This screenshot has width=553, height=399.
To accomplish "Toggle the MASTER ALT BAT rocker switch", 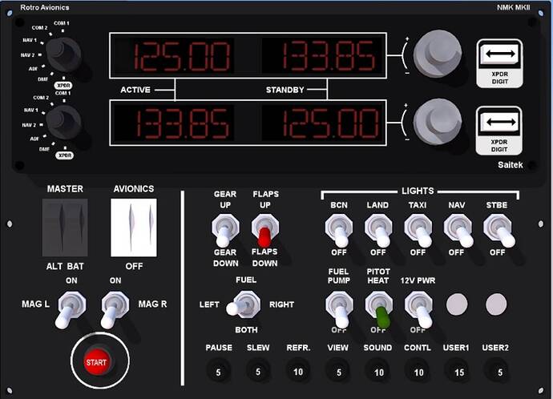I will 65,227.
